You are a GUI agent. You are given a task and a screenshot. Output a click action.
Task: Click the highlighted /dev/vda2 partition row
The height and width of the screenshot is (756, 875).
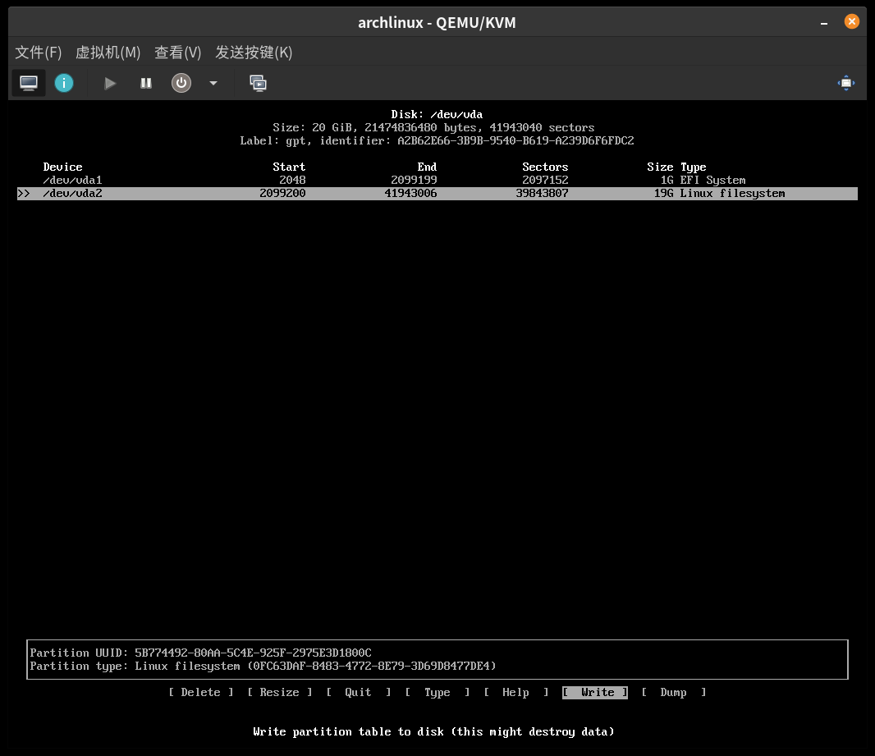tap(437, 194)
